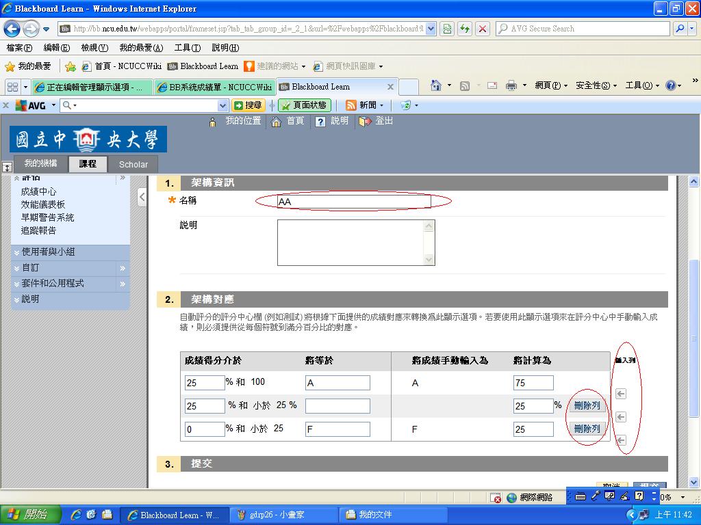
Task: Switch to BB系統成績單 browser tab
Action: [x=214, y=87]
